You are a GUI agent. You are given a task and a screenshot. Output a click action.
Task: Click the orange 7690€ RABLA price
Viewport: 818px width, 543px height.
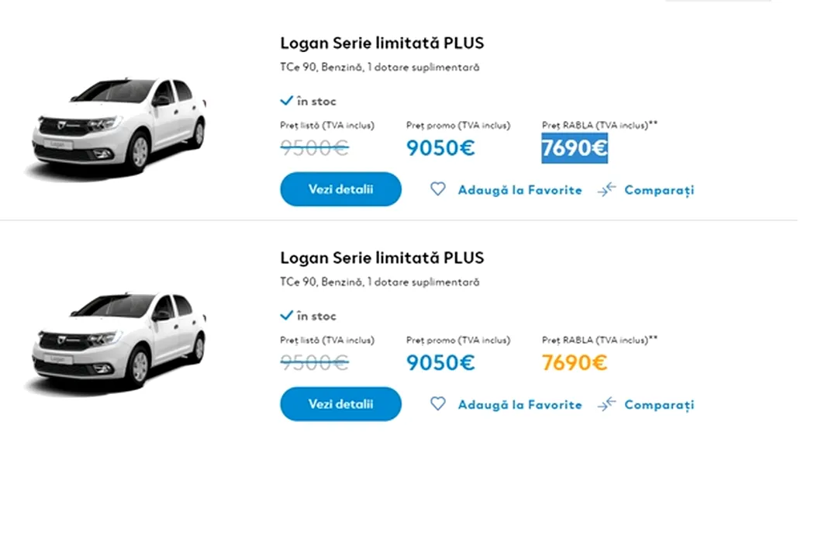[575, 362]
